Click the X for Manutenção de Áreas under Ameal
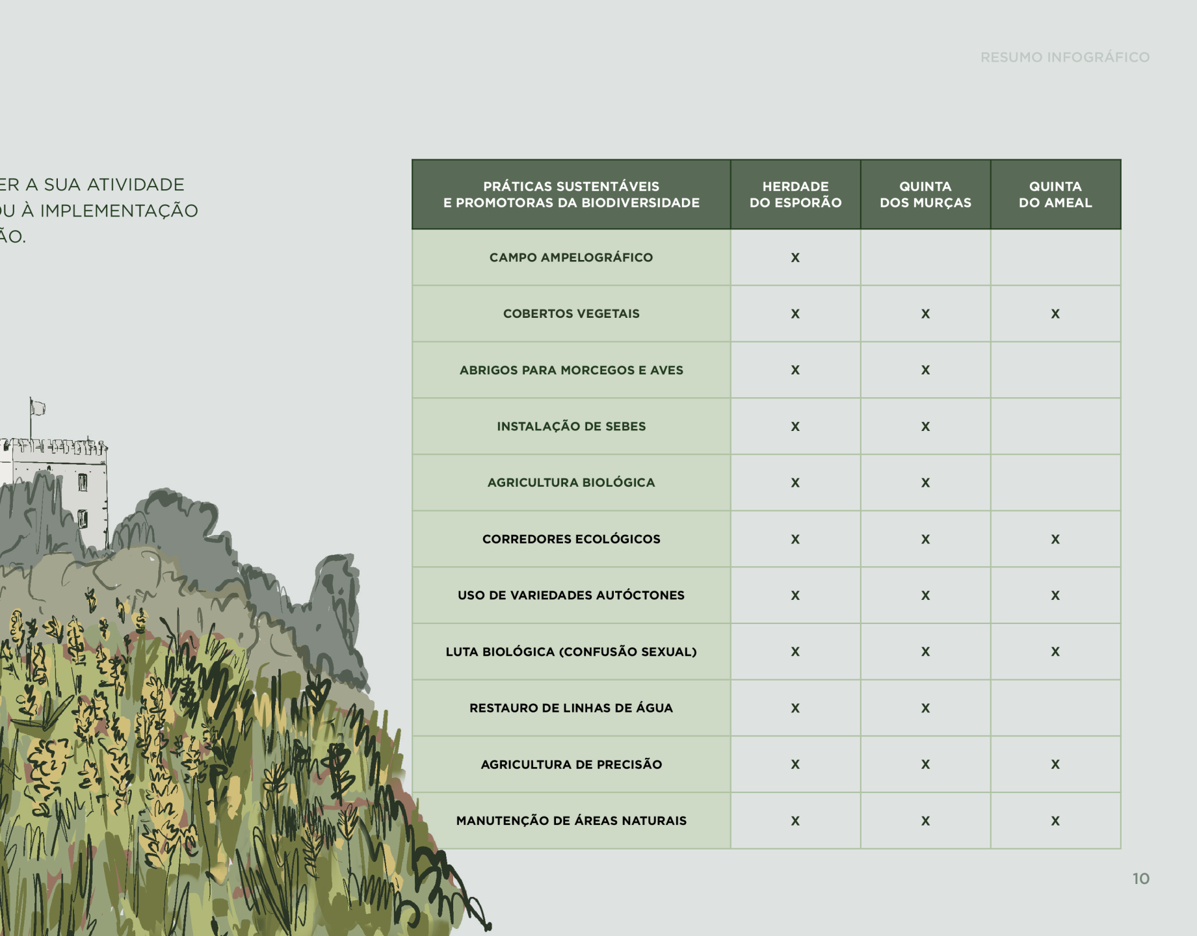This screenshot has height=936, width=1197. tap(1055, 821)
